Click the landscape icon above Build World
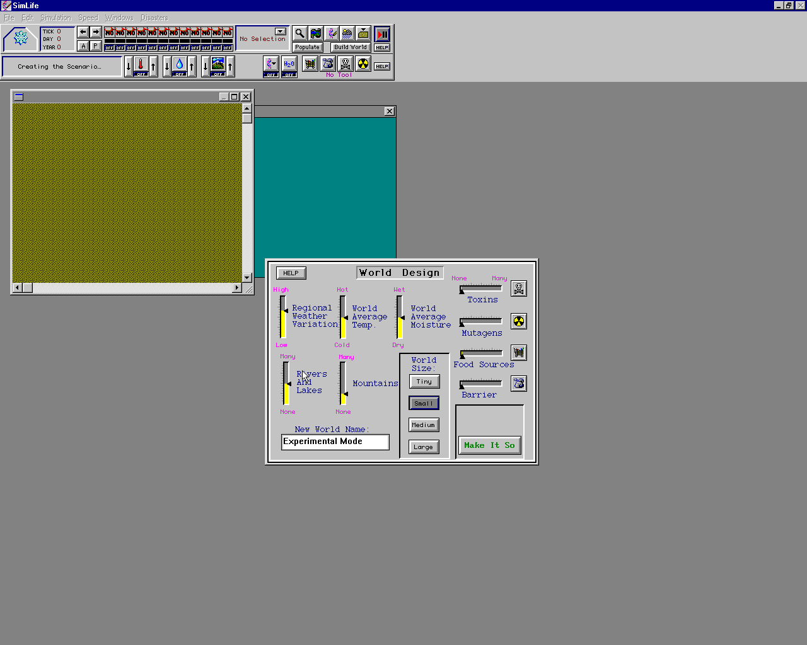 pos(363,33)
